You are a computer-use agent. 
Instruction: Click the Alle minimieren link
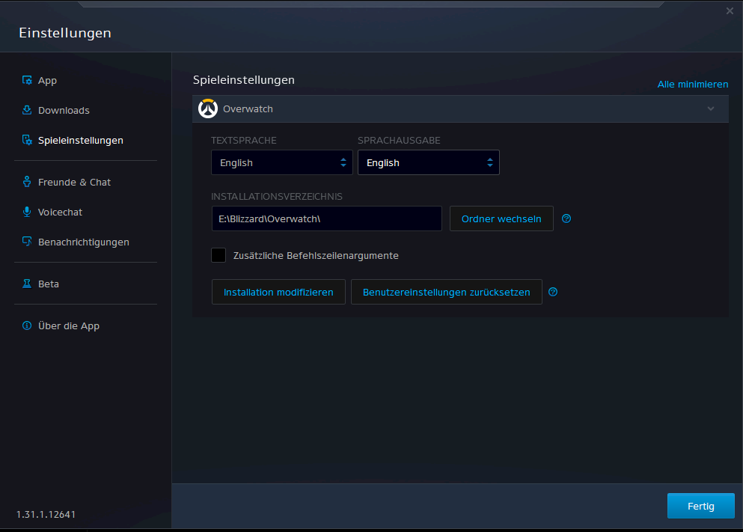(x=693, y=84)
